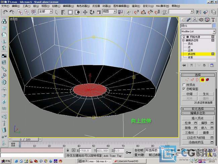Click the 三角状 button
This screenshot has width=218, height=164.
pos(189,133)
